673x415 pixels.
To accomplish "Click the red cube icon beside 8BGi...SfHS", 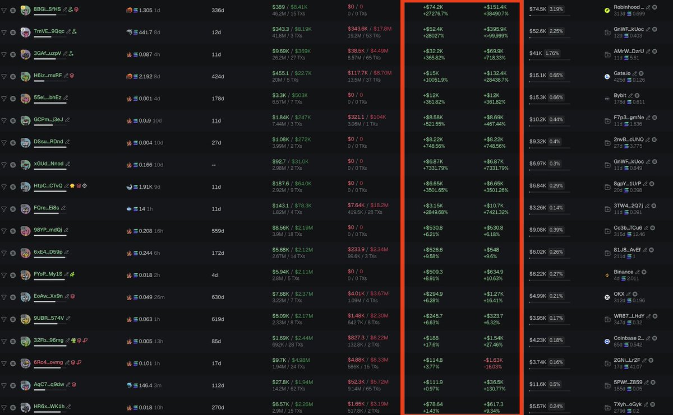I will 76,10.
